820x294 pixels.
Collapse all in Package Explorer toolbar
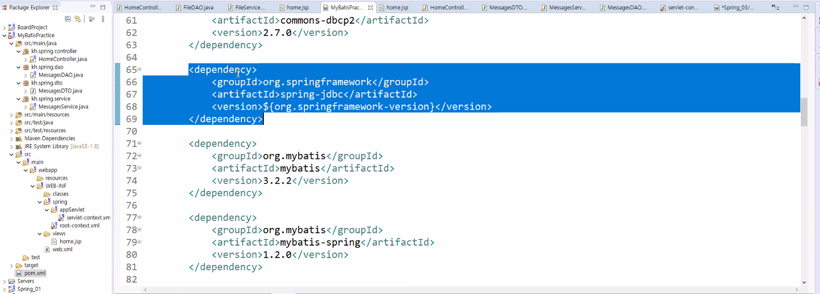68,18
